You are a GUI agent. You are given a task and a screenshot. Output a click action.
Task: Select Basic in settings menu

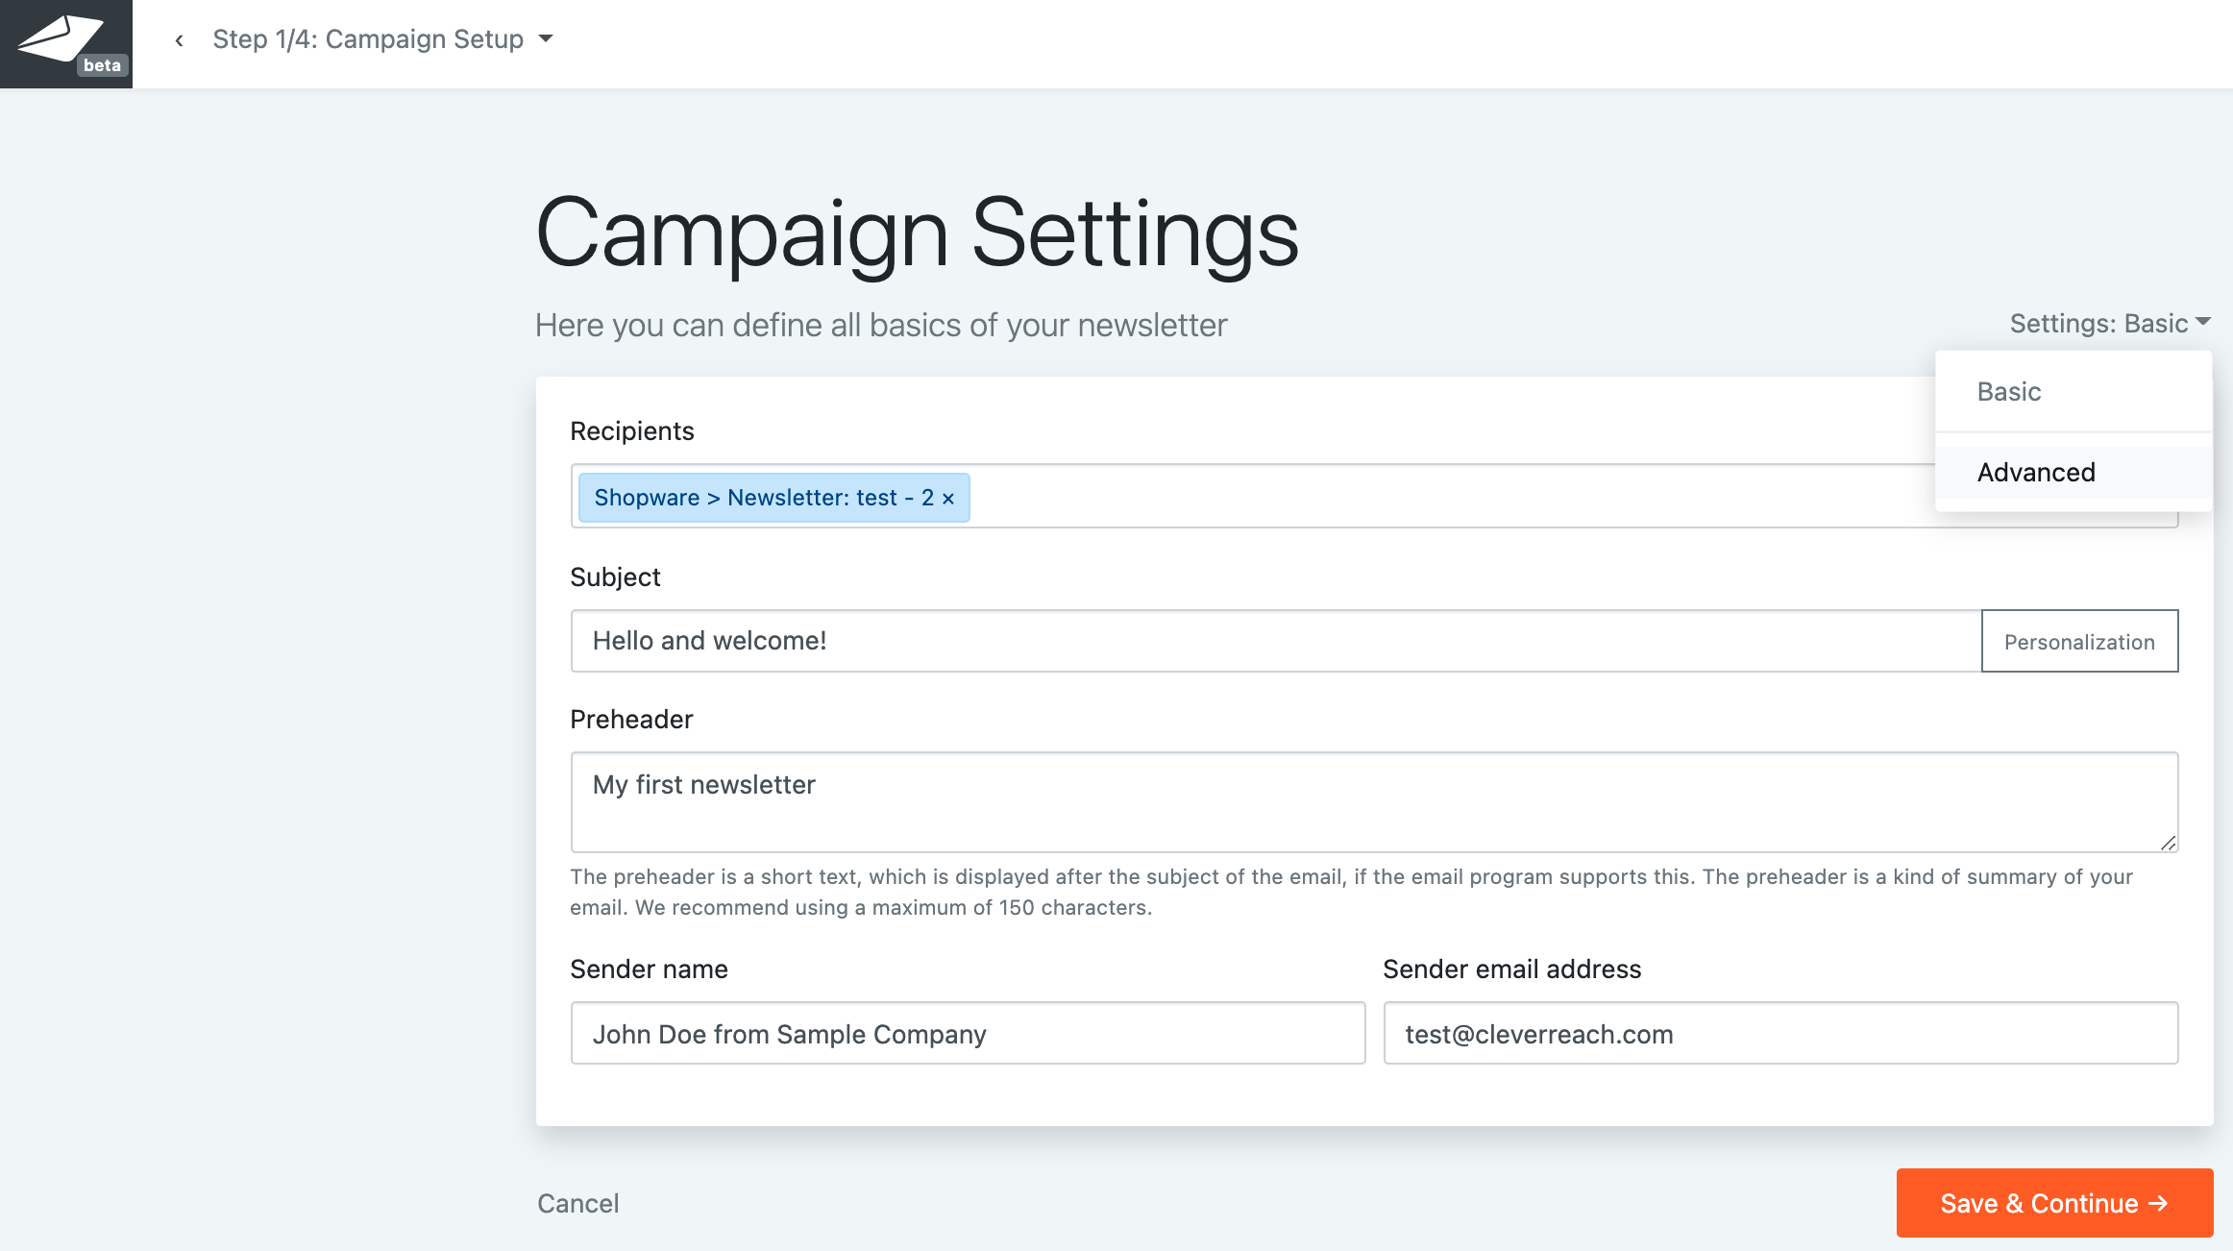[2009, 392]
